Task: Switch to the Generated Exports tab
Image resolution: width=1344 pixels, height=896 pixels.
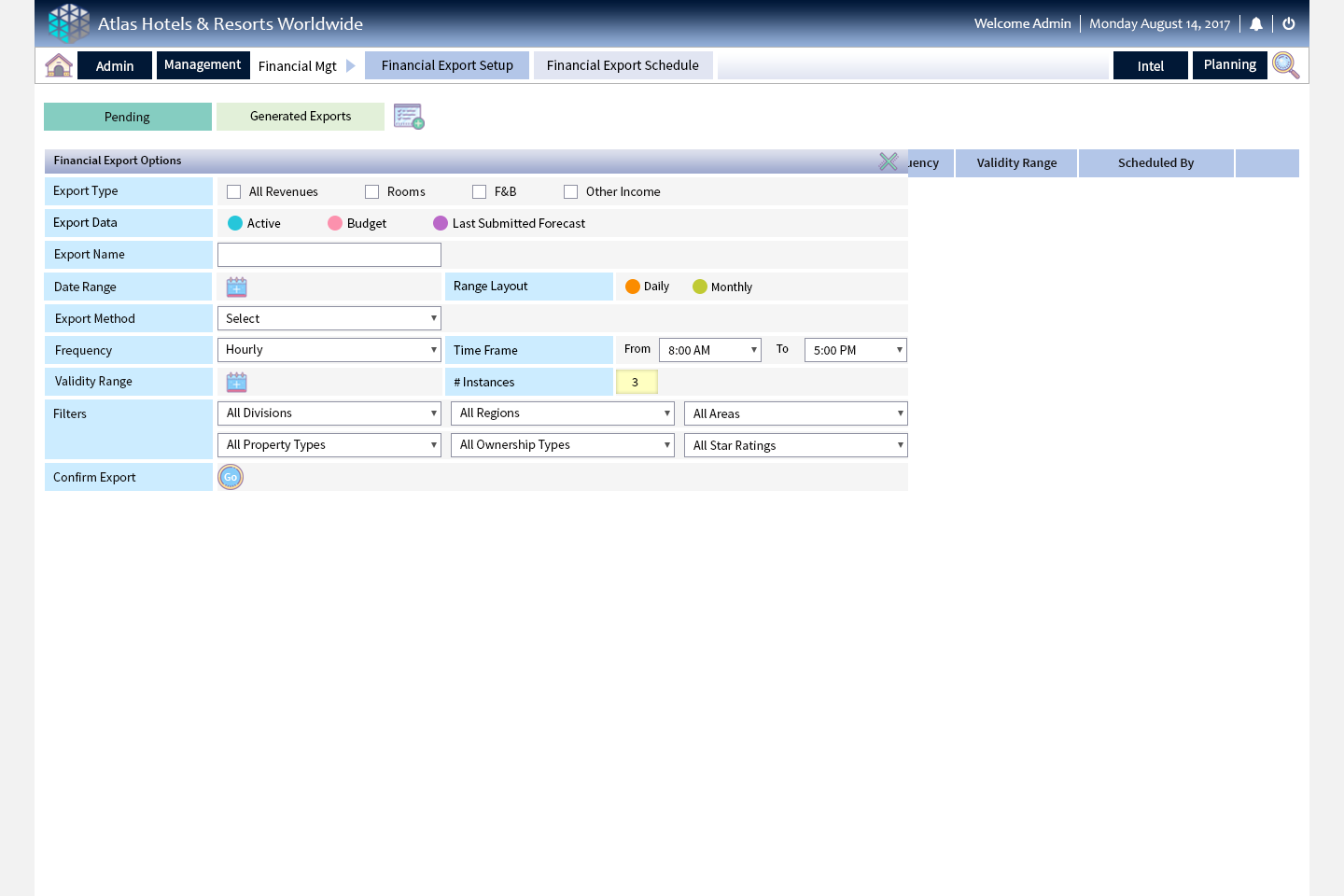Action: click(x=301, y=117)
